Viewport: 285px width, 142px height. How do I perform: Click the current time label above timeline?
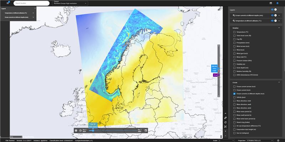pos(93,125)
